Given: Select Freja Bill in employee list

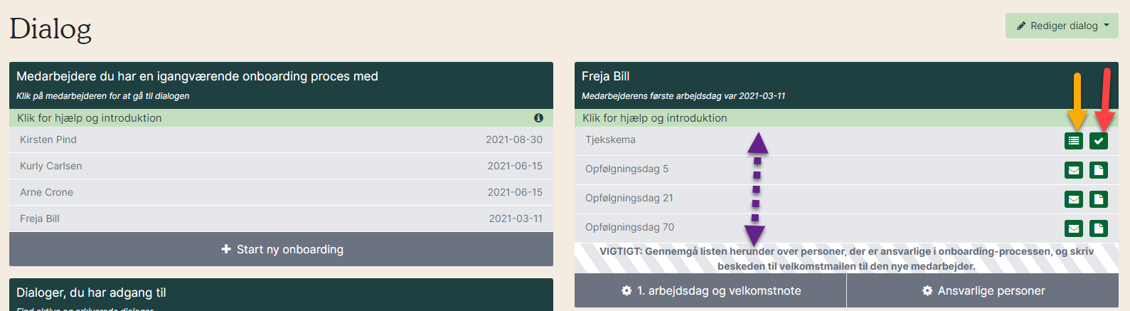Looking at the screenshot, I should click(281, 218).
